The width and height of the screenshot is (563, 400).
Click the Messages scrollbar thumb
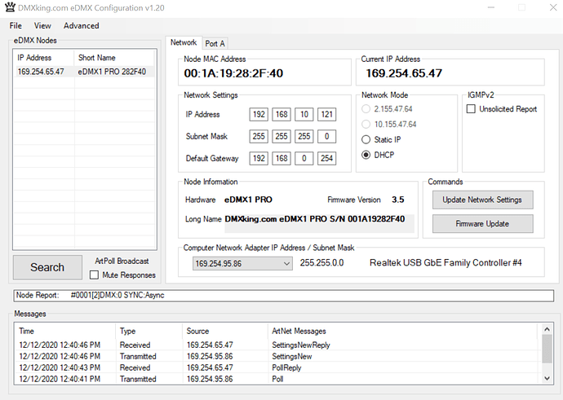[x=547, y=349]
